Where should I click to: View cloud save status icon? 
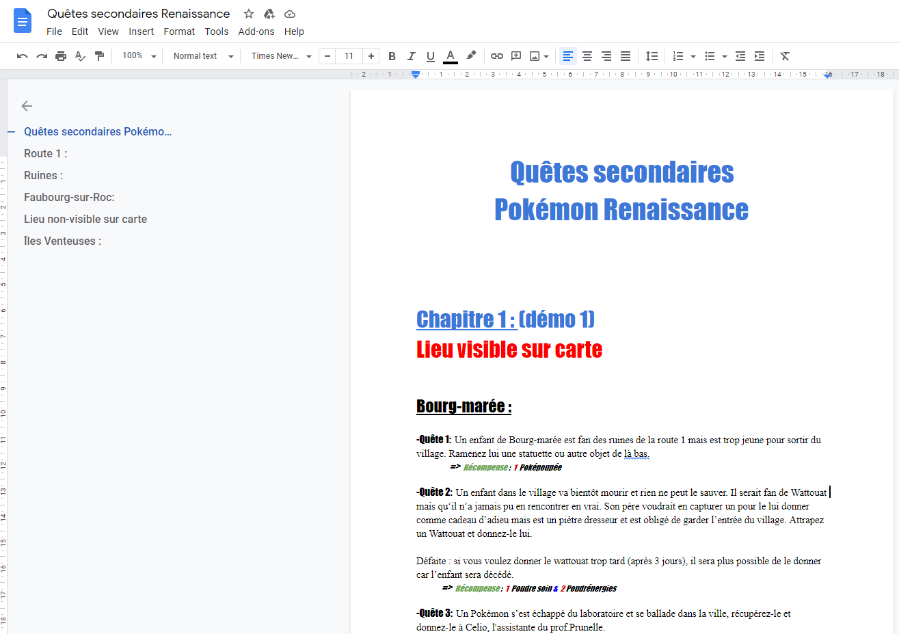(x=290, y=14)
